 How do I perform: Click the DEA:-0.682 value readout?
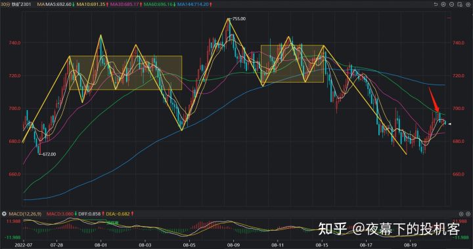point(118,214)
